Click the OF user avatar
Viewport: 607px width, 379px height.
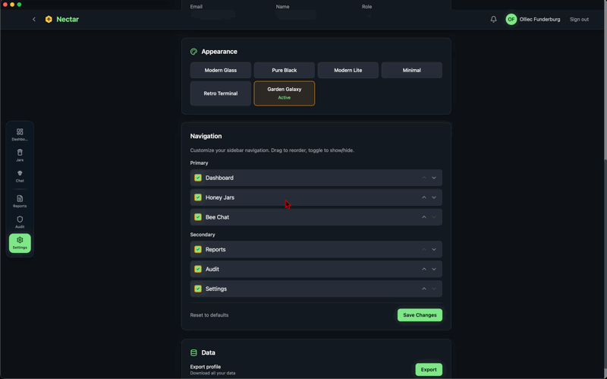coord(511,19)
